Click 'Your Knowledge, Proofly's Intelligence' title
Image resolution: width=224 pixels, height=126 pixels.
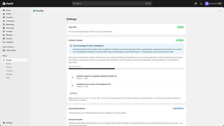88,46
